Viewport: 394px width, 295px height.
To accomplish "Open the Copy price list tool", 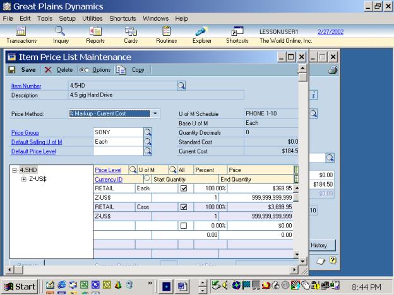I will point(131,70).
